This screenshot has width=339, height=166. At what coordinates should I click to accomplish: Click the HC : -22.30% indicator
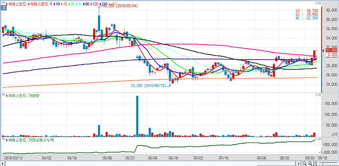click(x=307, y=18)
